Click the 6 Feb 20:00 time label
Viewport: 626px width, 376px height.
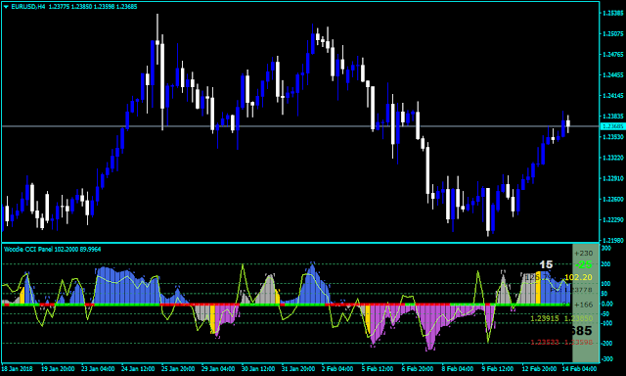pos(418,369)
